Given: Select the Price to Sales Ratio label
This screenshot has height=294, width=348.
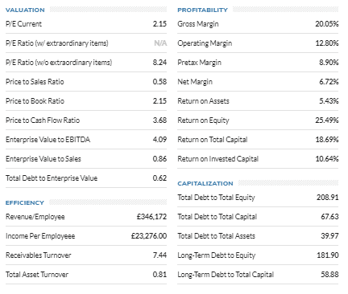Looking at the screenshot, I should coord(35,82).
